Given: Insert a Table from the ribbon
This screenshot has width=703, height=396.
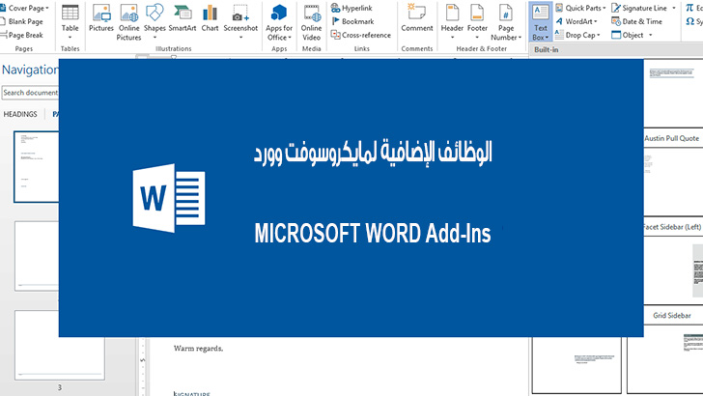Looking at the screenshot, I should coord(70,21).
